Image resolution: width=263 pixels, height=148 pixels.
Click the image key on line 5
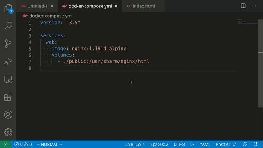coord(59,49)
